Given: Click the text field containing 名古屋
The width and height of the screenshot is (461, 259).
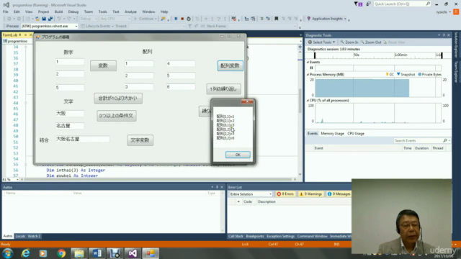Looking at the screenshot, I should [x=70, y=126].
